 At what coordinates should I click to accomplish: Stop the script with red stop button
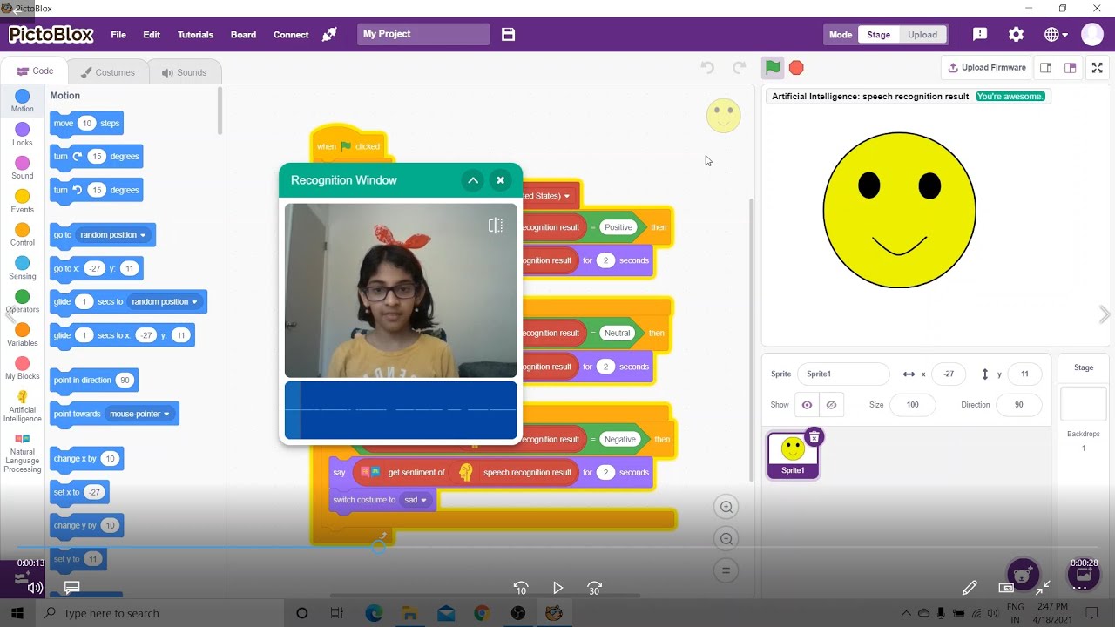click(x=796, y=67)
